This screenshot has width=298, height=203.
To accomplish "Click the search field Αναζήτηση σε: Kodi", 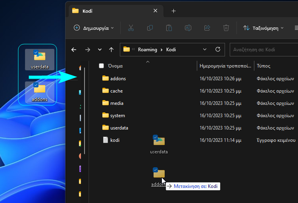I will coord(264,50).
